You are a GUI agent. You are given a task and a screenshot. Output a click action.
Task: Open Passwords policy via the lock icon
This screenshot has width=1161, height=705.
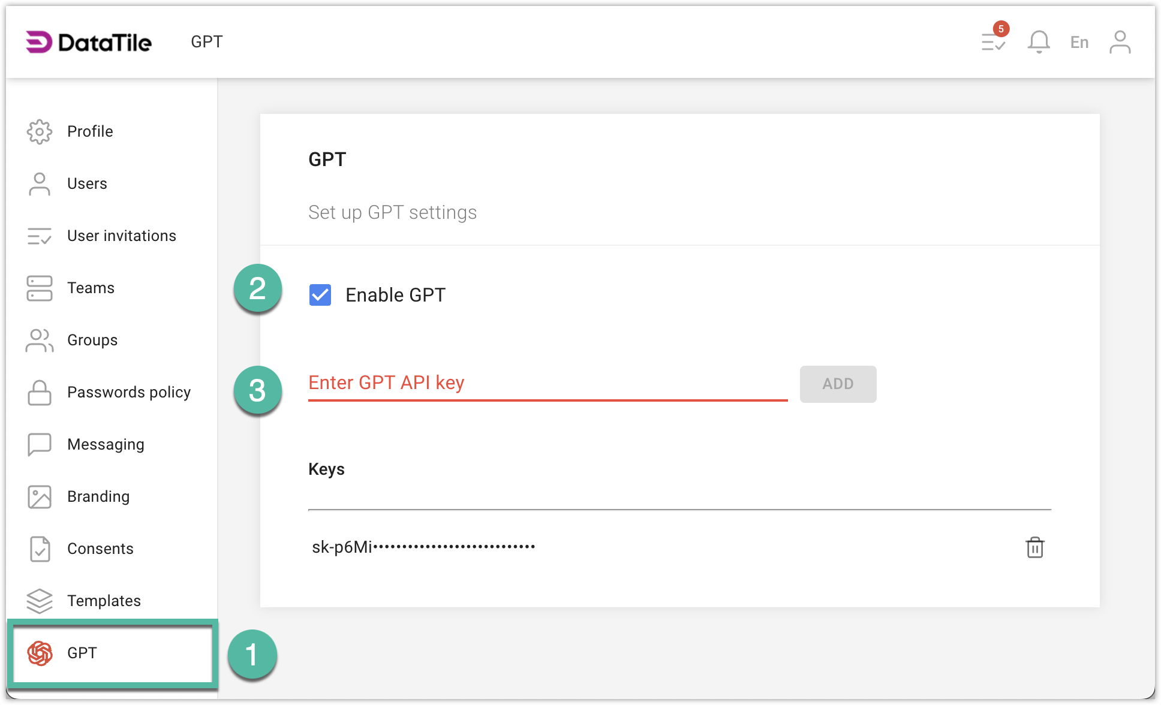pos(39,392)
